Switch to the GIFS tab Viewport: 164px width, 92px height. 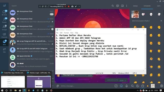(x=159, y=6)
